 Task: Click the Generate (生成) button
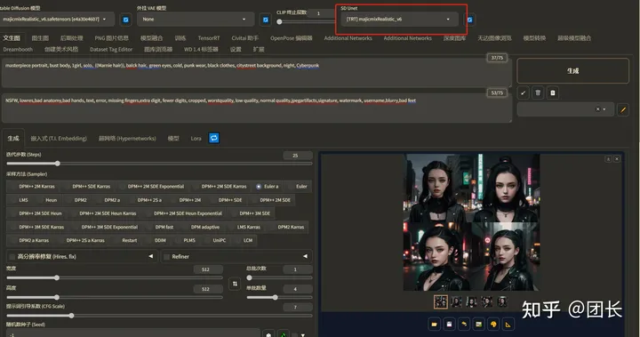572,70
